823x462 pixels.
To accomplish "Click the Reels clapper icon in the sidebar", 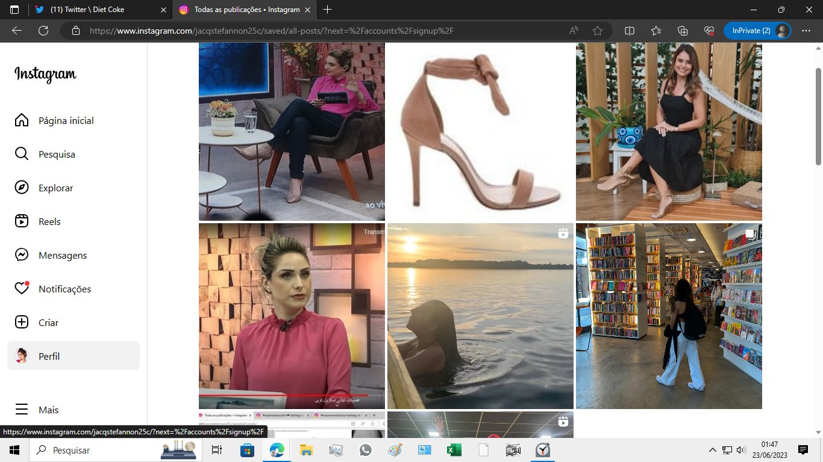I will pyautogui.click(x=22, y=221).
